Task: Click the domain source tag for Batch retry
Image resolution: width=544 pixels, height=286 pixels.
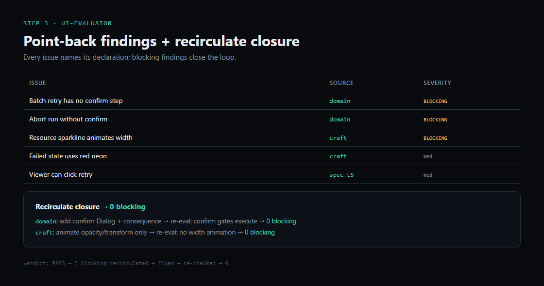Action: point(340,101)
